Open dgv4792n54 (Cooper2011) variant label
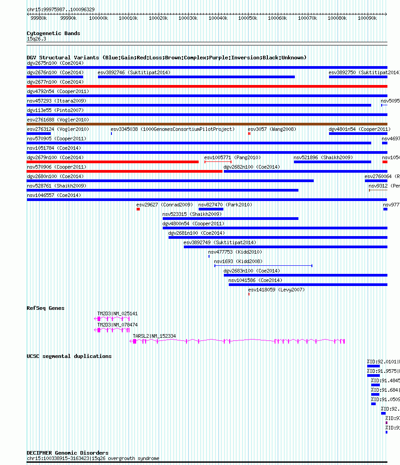400x465 pixels. [x=58, y=92]
